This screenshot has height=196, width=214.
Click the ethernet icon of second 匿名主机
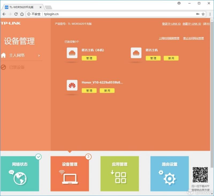tap(136, 53)
